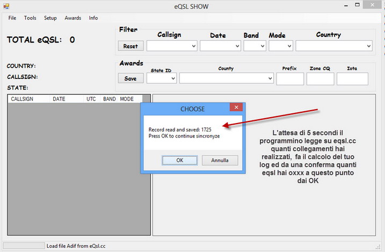Click the 'Record read and saved: 1725' message
The image size is (385, 252).
[x=180, y=129]
